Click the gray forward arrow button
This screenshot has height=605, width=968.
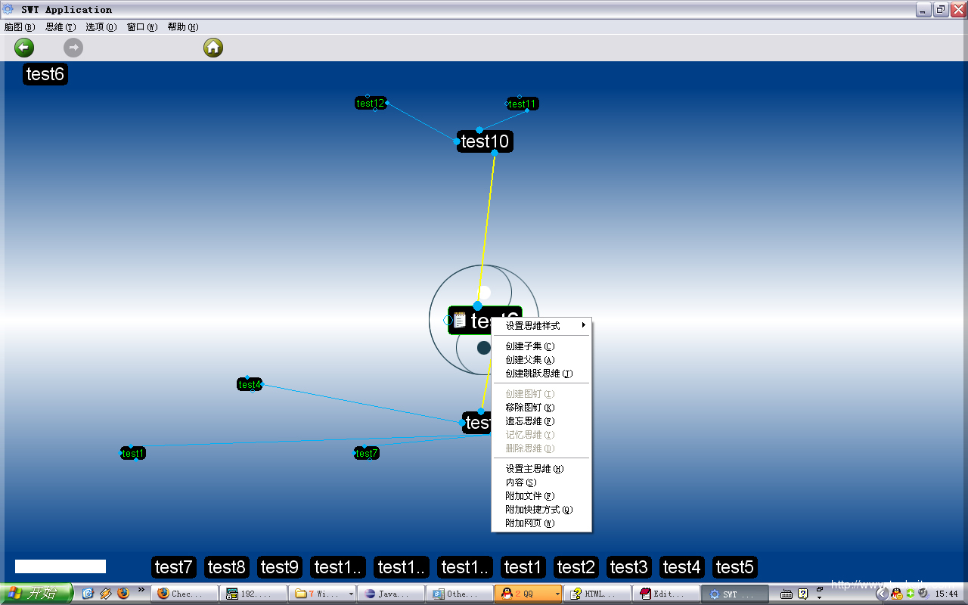pyautogui.click(x=73, y=48)
